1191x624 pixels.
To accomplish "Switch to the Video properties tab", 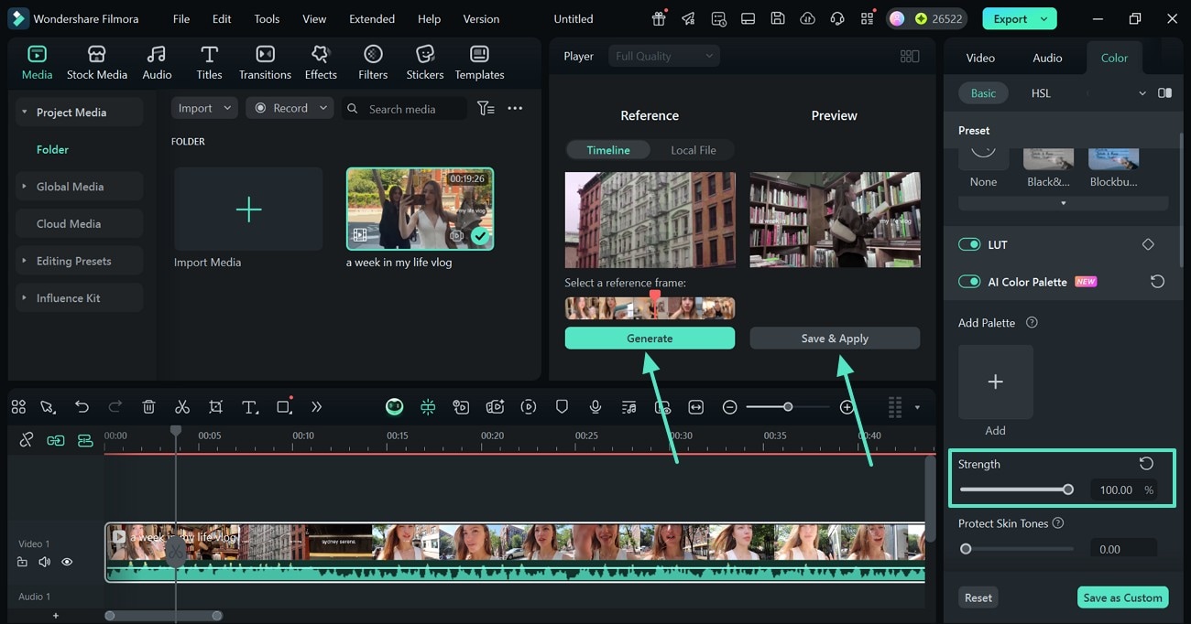I will (x=980, y=58).
